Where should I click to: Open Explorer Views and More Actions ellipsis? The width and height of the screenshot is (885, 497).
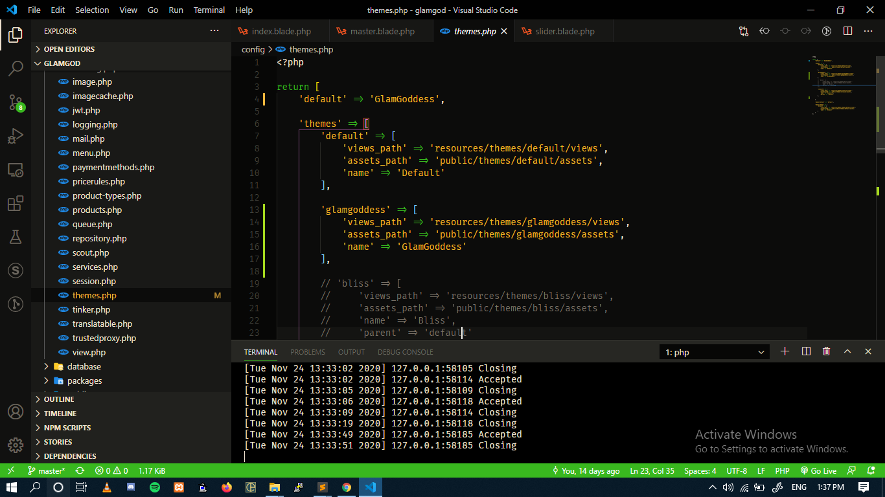click(214, 31)
